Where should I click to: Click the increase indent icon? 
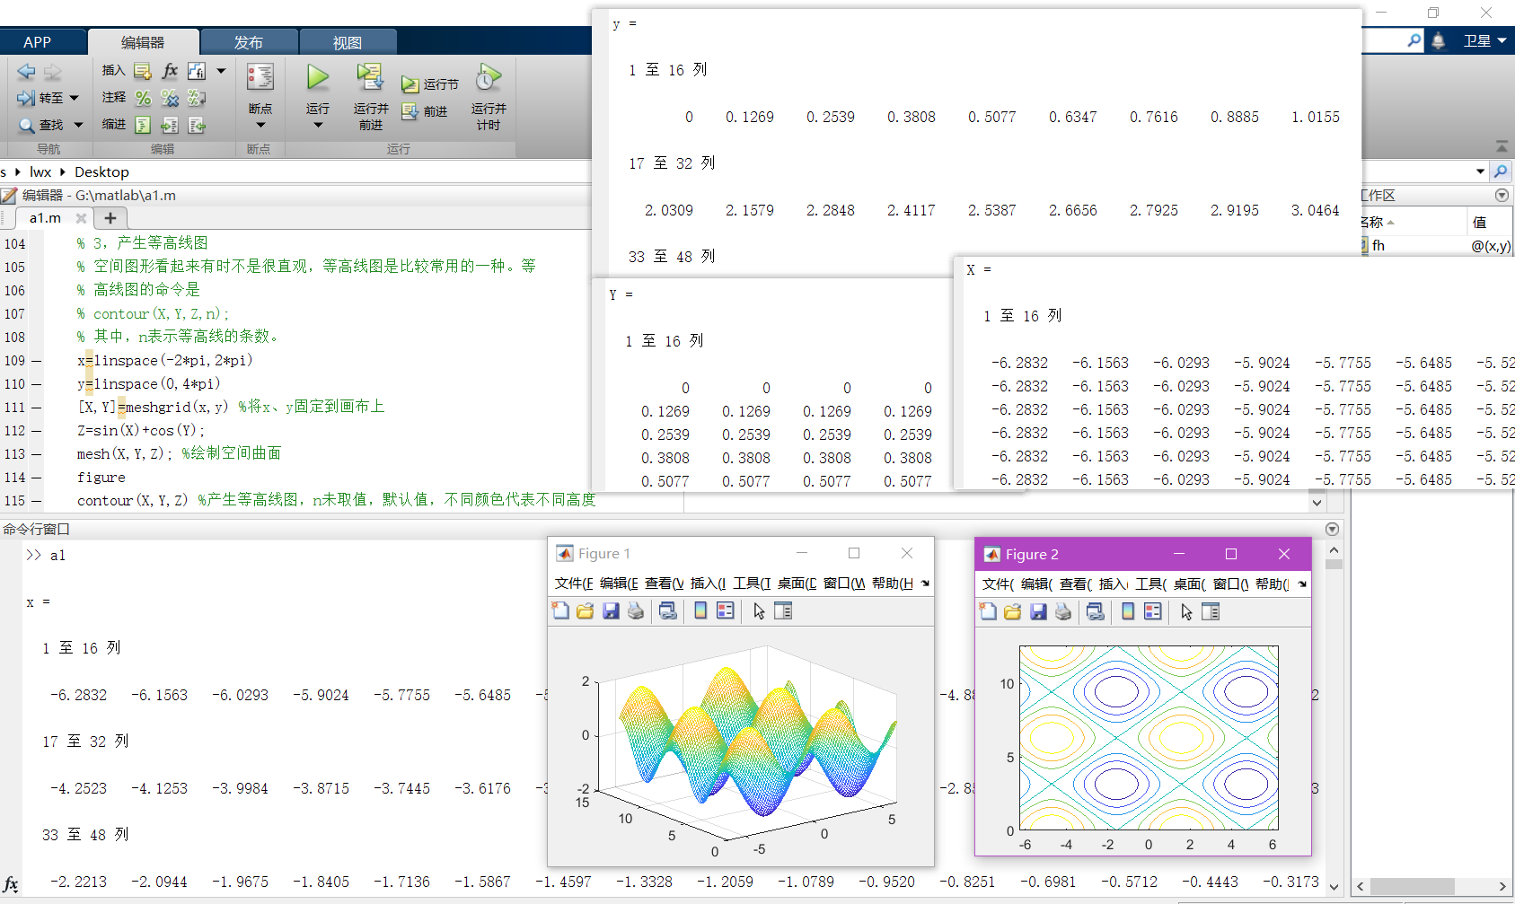(x=170, y=125)
